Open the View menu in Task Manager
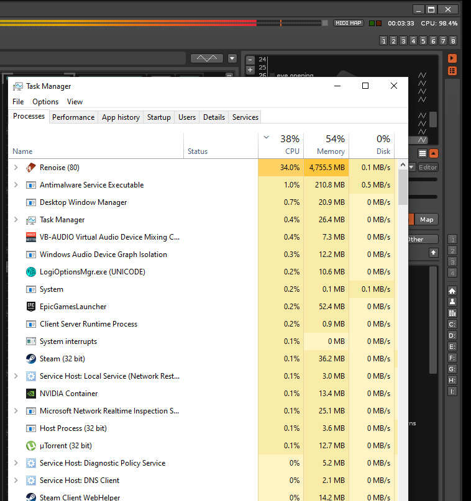Screen dimensions: 471x501 click(75, 102)
